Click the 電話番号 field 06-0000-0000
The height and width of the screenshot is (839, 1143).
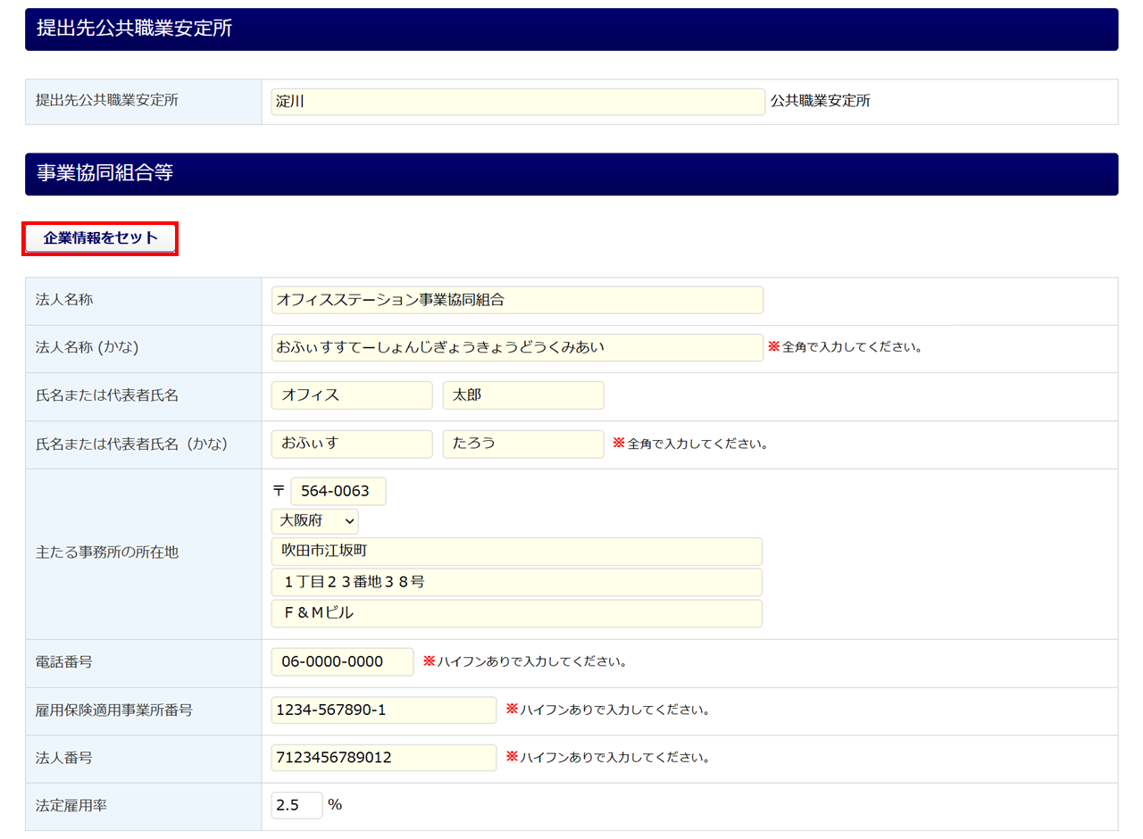342,662
